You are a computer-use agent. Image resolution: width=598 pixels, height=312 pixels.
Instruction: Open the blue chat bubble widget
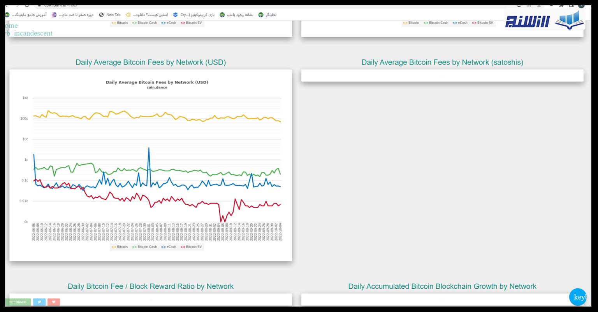click(x=578, y=297)
